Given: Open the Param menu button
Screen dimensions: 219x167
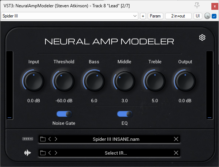Looking at the screenshot, I should tap(155, 16).
